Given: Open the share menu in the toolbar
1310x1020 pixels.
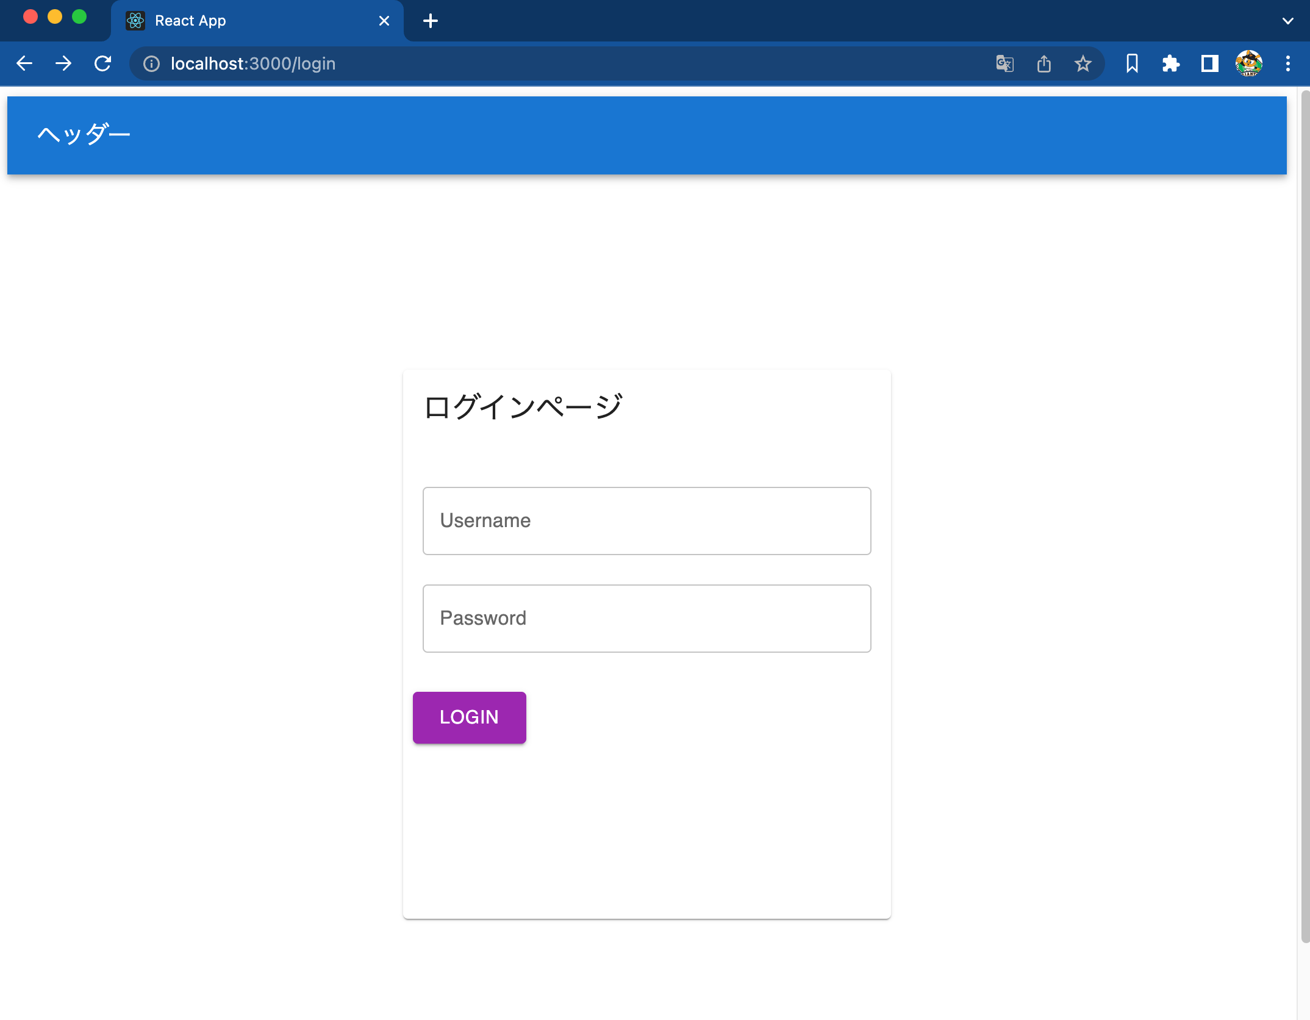Looking at the screenshot, I should point(1044,63).
